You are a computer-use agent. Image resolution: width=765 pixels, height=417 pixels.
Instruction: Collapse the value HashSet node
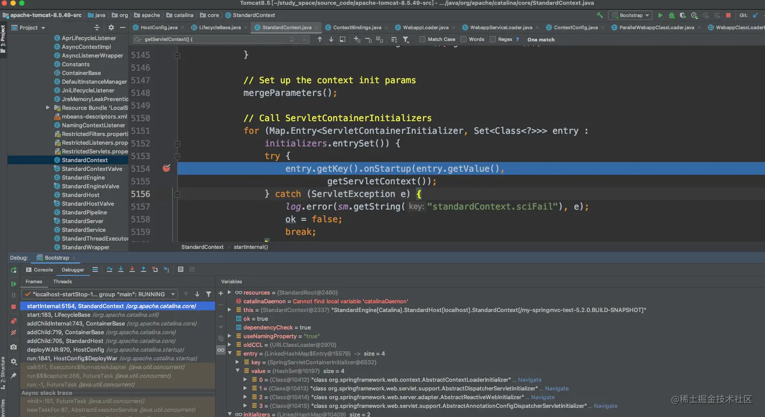[x=237, y=371]
